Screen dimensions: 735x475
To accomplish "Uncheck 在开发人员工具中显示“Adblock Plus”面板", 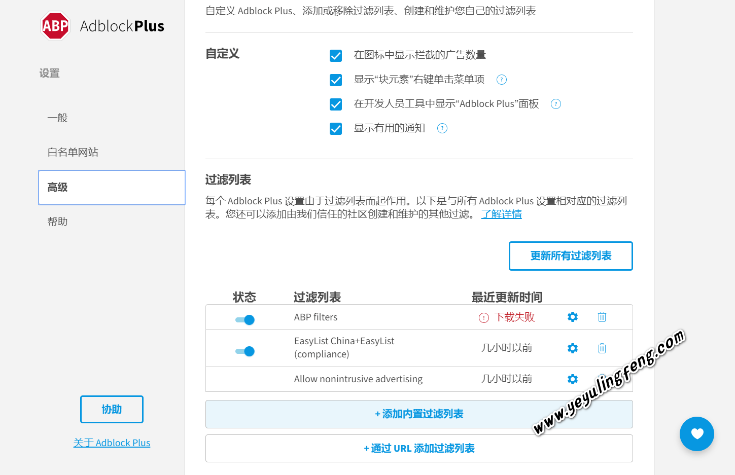I will click(336, 104).
